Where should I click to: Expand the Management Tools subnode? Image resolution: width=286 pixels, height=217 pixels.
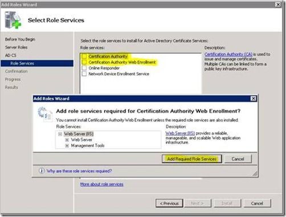[x=67, y=146]
